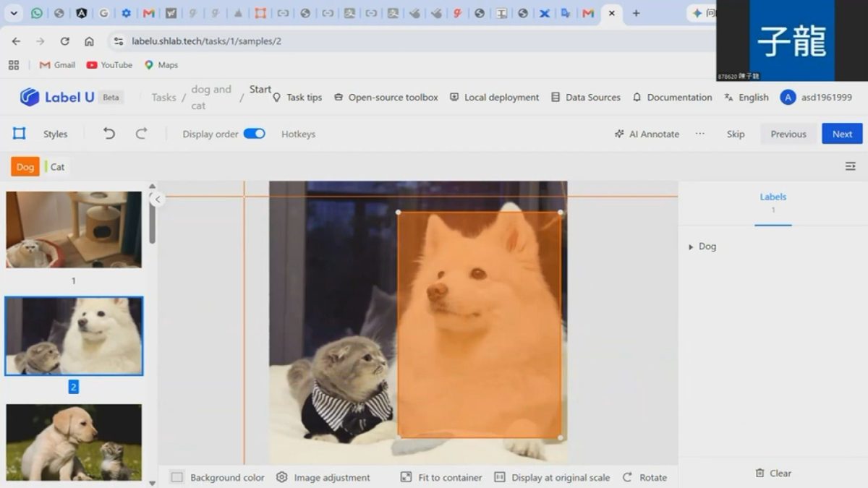Pick the Background color swatch

click(x=177, y=477)
